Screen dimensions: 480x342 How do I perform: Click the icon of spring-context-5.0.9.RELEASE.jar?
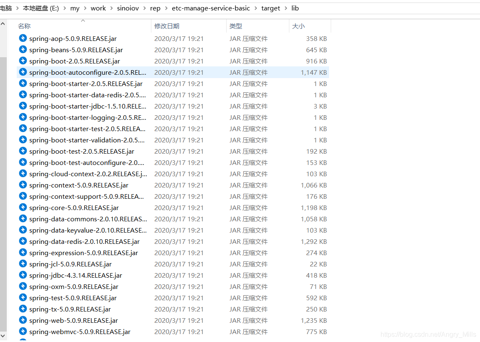coord(23,185)
